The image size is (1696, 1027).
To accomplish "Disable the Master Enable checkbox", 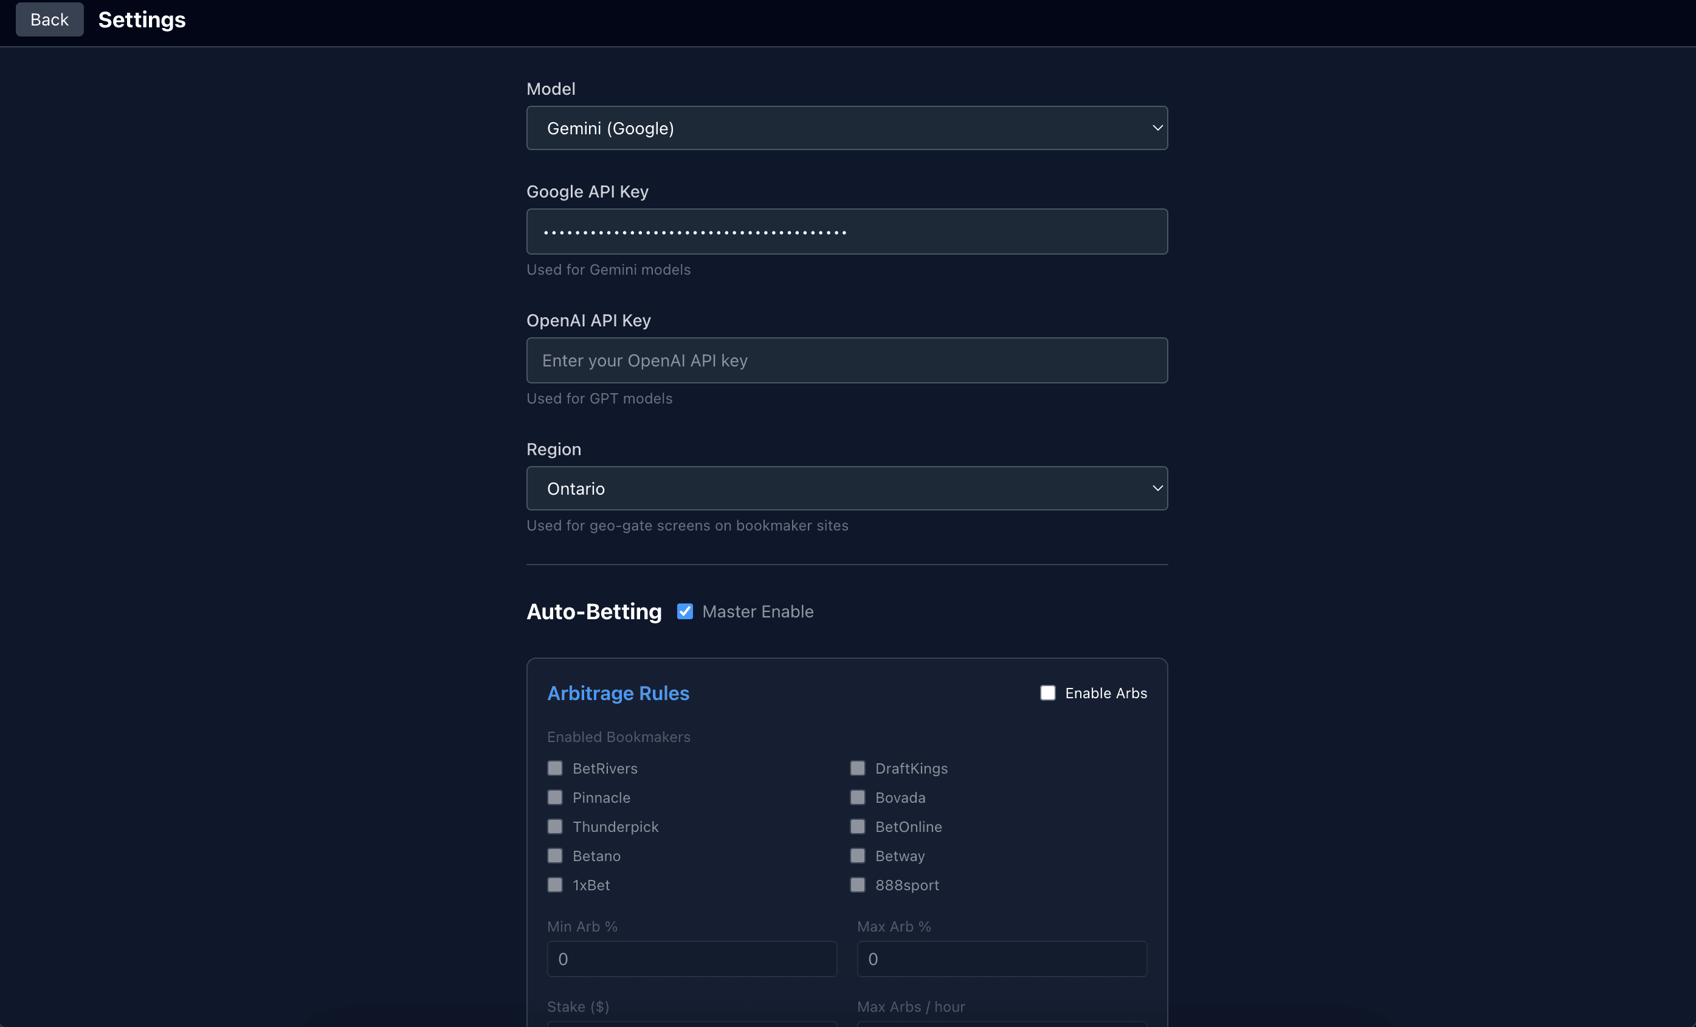I will tap(685, 611).
